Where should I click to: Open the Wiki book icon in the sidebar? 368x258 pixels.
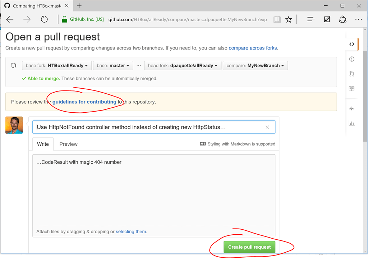pos(351,88)
